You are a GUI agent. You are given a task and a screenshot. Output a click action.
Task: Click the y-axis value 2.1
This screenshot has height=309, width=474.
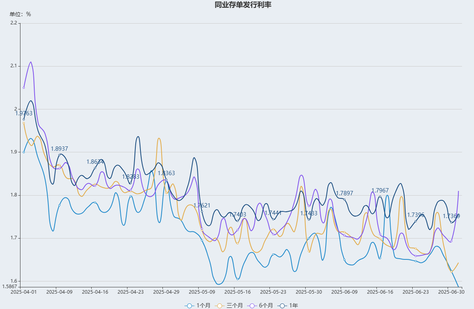point(14,66)
